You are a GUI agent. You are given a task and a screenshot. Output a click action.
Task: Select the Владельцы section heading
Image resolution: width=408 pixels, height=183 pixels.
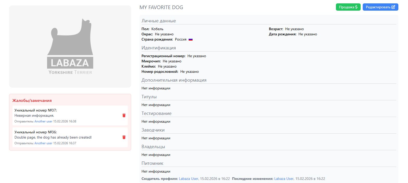point(153,147)
